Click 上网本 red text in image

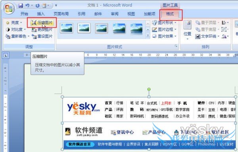pyautogui.click(x=166, y=103)
